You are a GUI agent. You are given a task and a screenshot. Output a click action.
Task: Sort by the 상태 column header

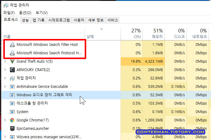(x=102, y=34)
